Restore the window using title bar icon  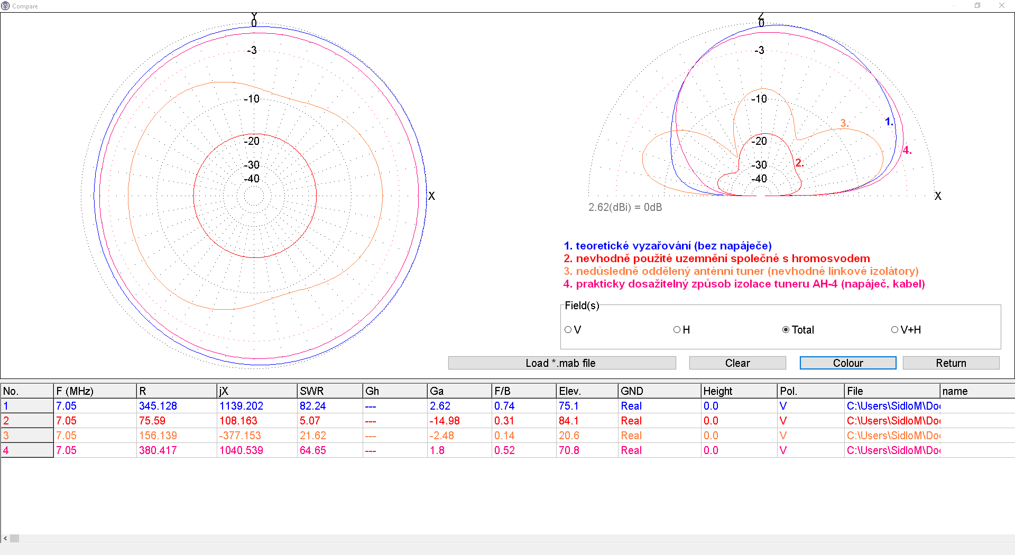977,6
